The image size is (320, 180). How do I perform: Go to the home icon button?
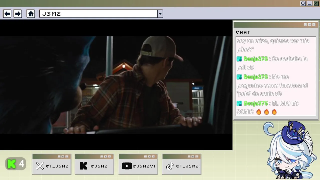click(x=31, y=14)
